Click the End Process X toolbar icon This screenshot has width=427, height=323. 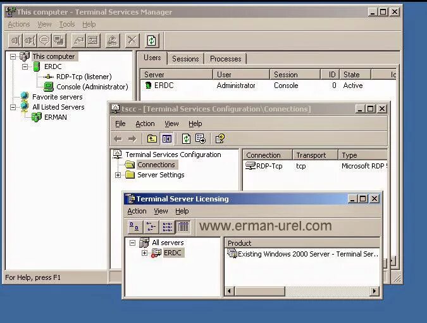132,41
